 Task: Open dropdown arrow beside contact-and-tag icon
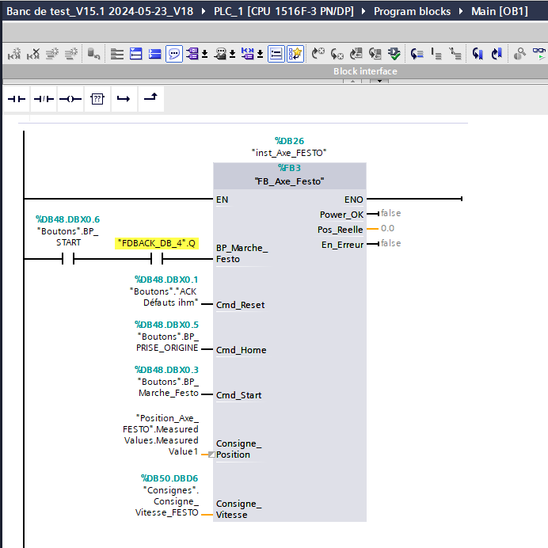[260, 54]
